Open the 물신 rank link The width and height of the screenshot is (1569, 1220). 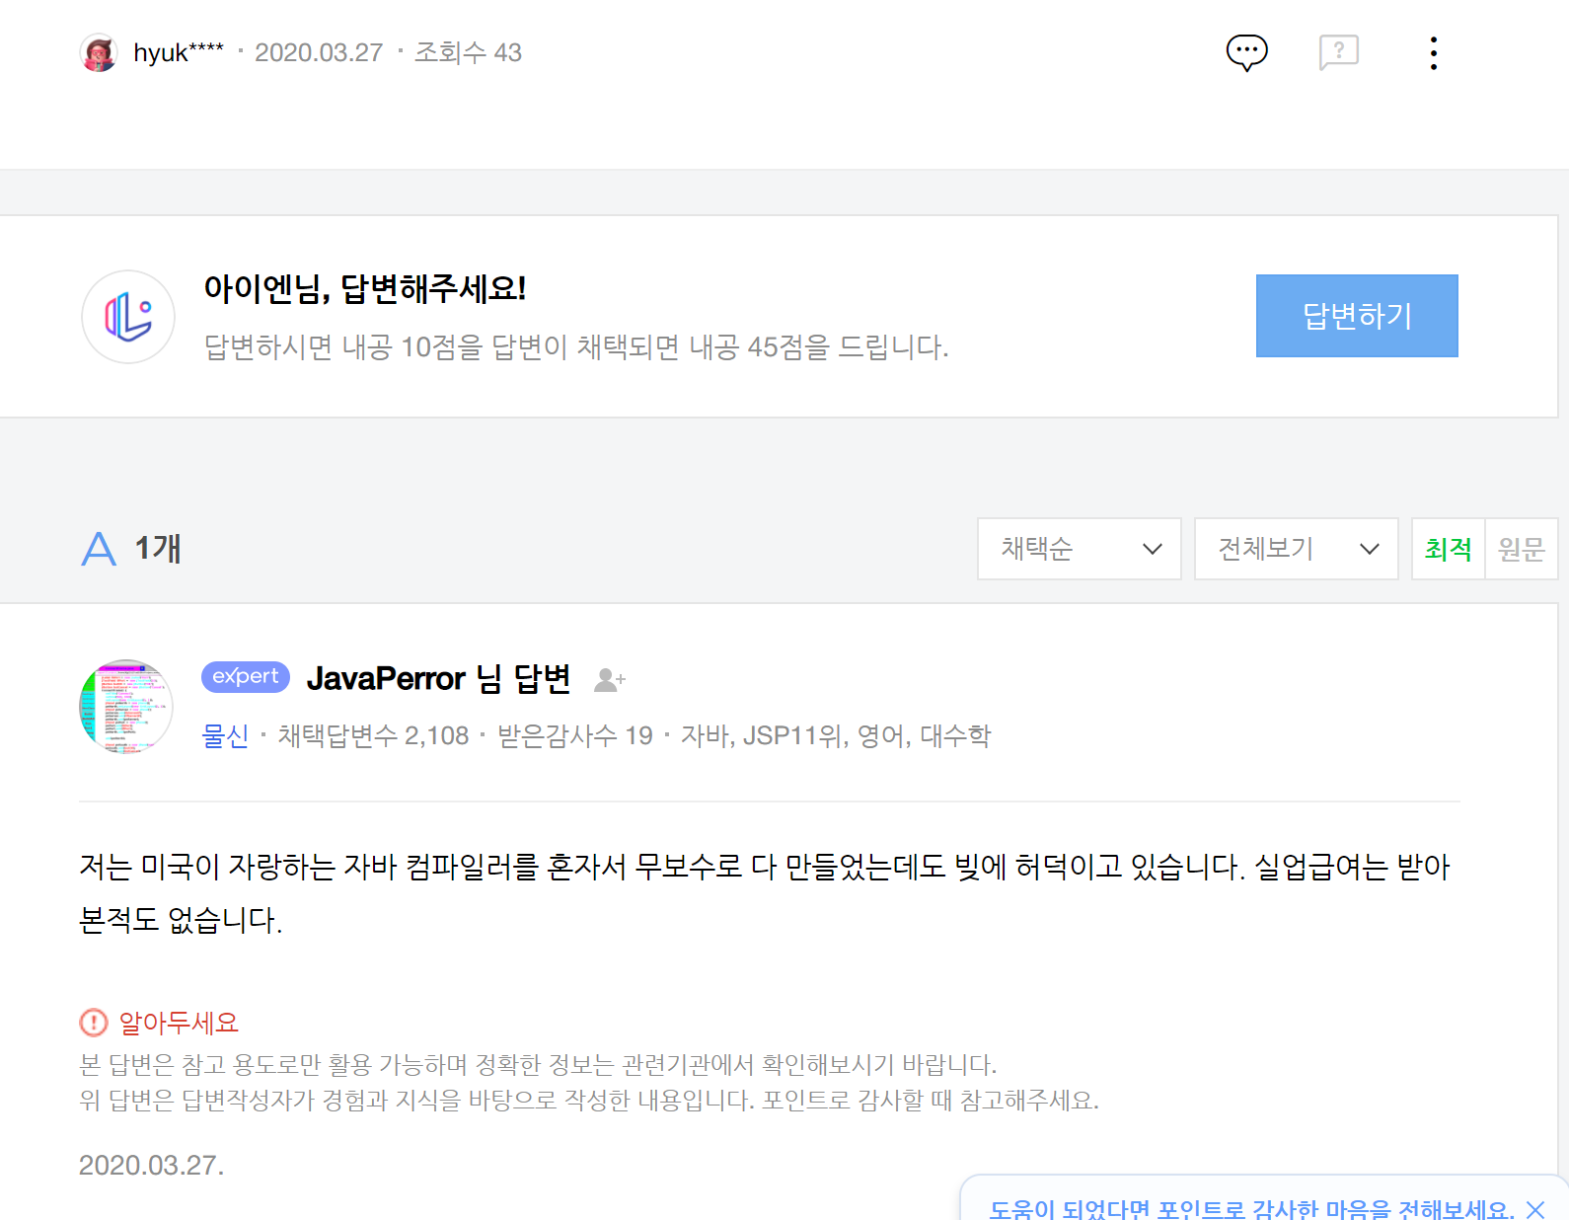225,735
